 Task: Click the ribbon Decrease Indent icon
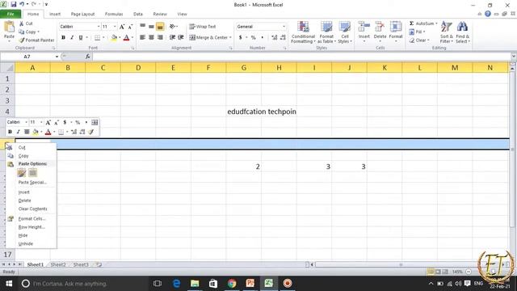(x=172, y=38)
